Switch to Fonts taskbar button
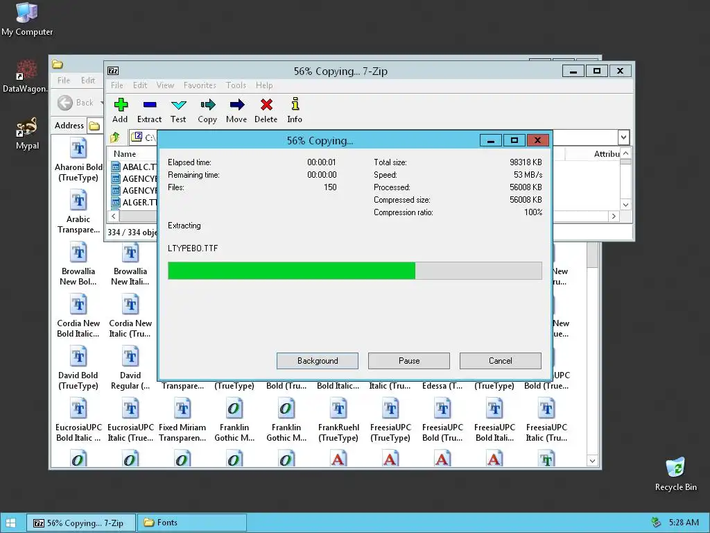Image resolution: width=710 pixels, height=533 pixels. pyautogui.click(x=192, y=523)
